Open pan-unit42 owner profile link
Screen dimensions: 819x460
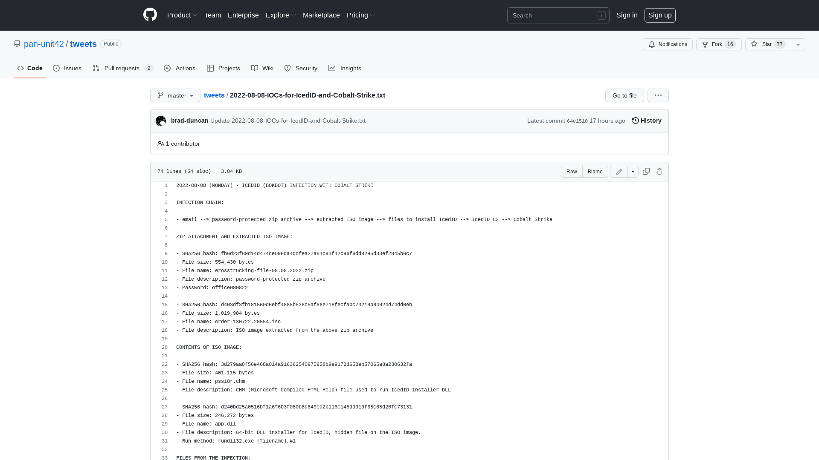point(44,44)
